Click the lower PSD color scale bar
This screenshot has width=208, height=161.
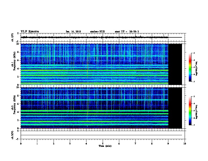pos(190,111)
